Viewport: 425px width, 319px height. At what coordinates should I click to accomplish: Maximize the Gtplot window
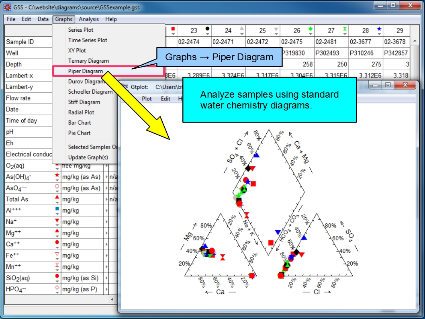click(x=388, y=85)
